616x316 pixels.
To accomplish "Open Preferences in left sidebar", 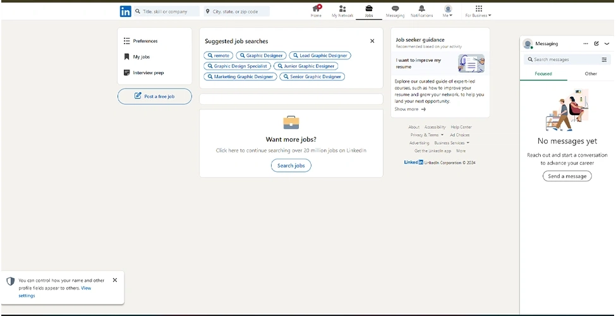I will 141,41.
